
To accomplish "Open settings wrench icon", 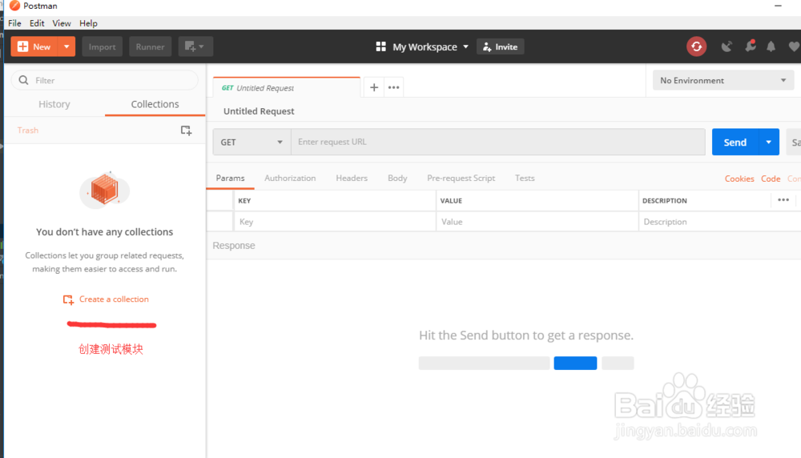I will point(750,46).
